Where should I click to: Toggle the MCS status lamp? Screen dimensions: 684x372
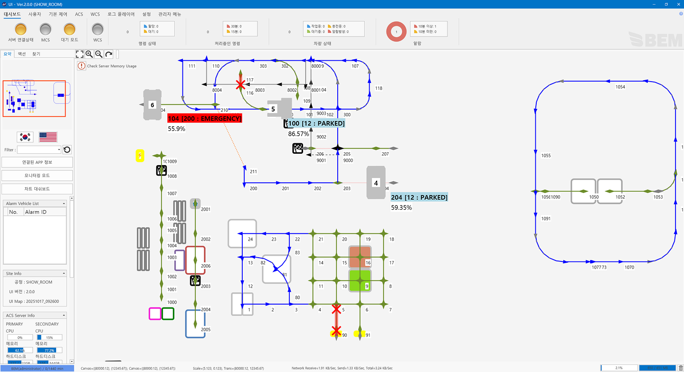46,30
